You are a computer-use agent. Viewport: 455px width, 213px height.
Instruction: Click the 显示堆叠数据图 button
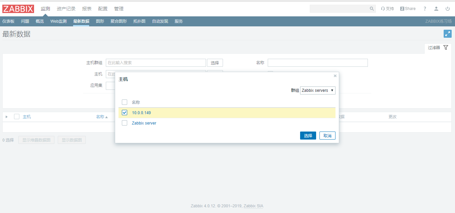point(36,140)
